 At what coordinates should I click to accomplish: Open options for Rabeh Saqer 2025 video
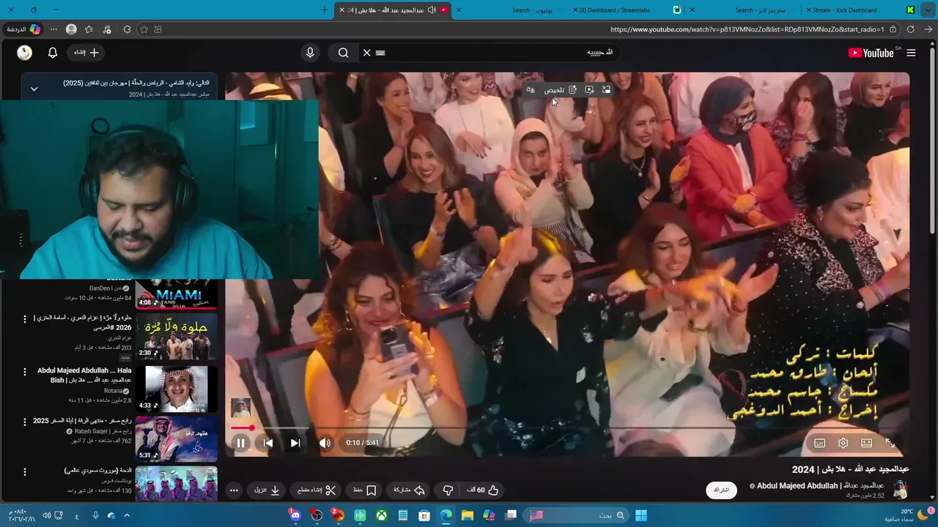(x=24, y=422)
